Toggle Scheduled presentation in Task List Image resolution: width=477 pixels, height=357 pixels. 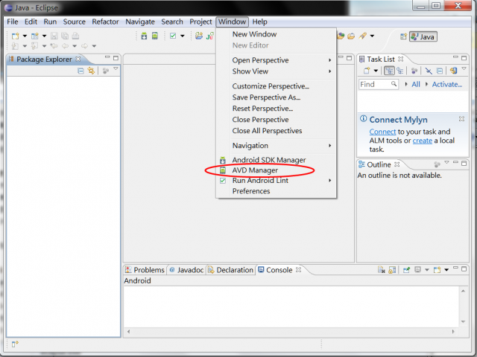tap(400, 71)
